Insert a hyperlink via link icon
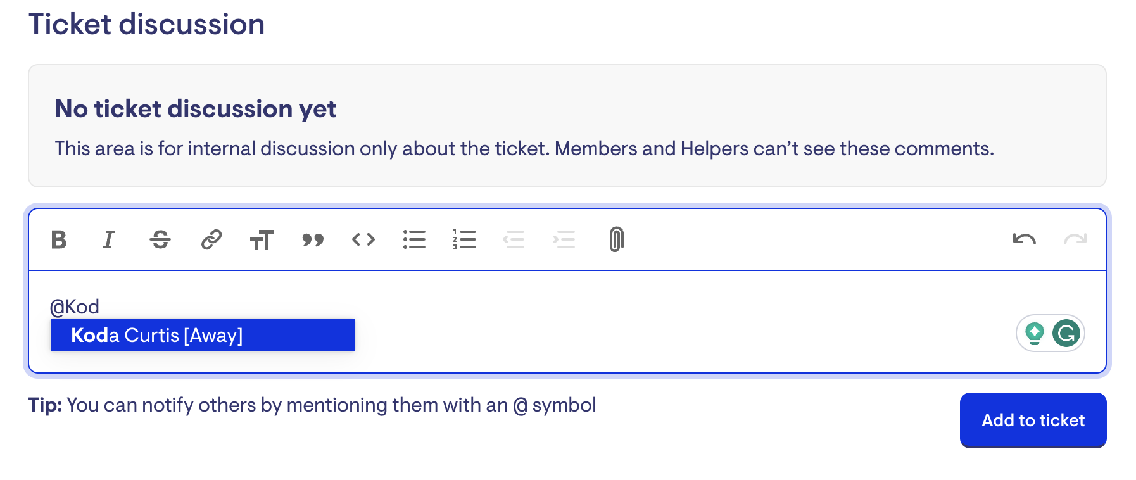1136x480 pixels. tap(211, 240)
